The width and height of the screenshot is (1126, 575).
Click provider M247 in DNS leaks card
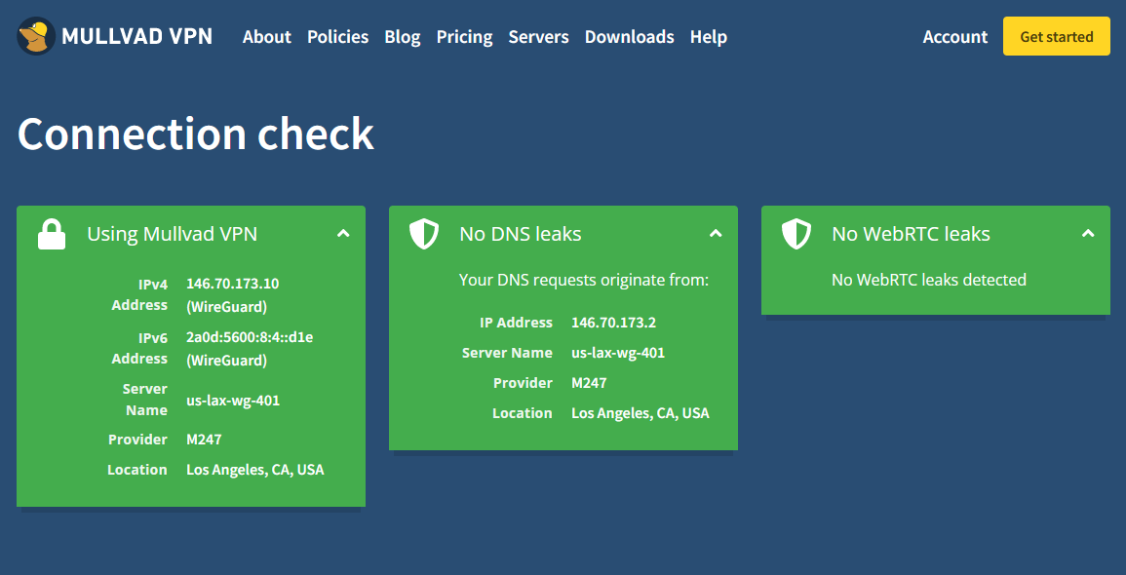point(589,383)
